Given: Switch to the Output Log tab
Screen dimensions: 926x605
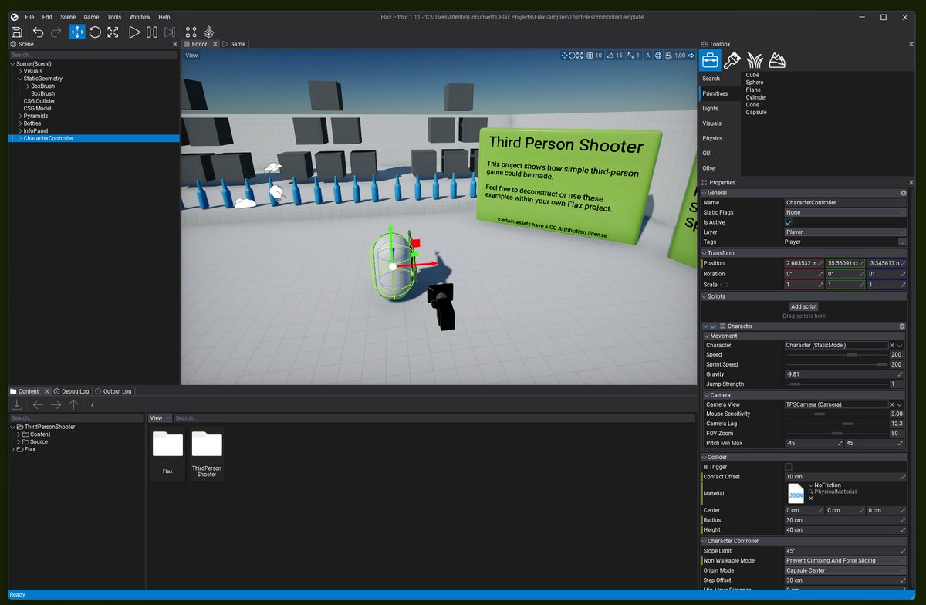Looking at the screenshot, I should click(x=113, y=391).
